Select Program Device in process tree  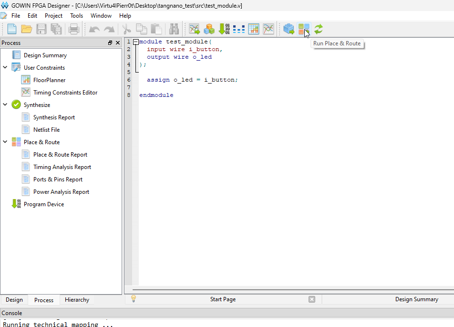click(44, 204)
